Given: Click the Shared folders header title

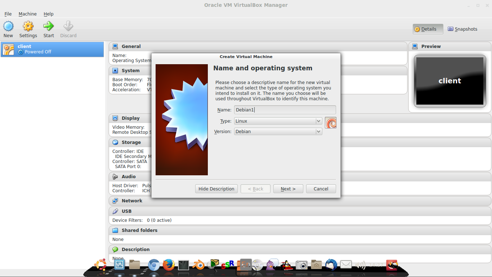Looking at the screenshot, I should point(139,230).
